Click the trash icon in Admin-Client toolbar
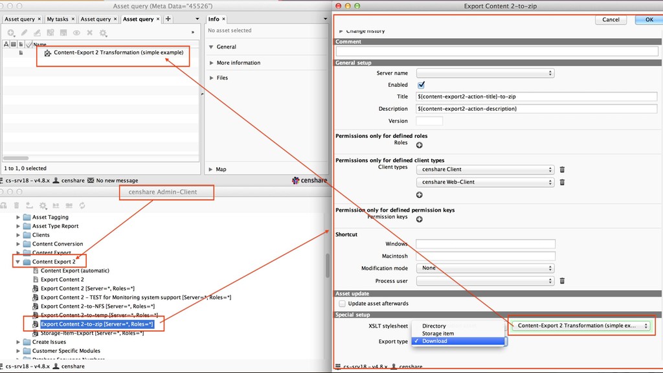This screenshot has width=663, height=373. click(x=17, y=205)
